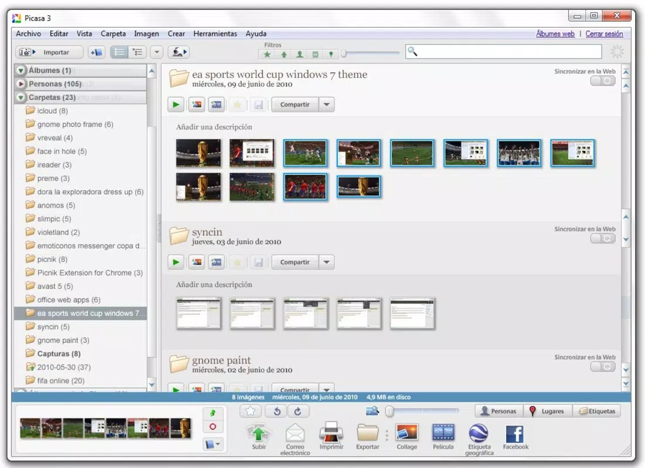Collapse the Álbumes section

point(21,70)
